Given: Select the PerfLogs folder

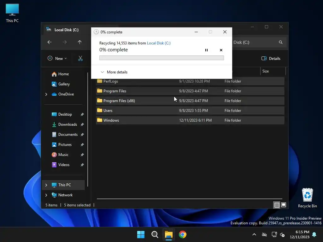Looking at the screenshot, I should [x=190, y=81].
